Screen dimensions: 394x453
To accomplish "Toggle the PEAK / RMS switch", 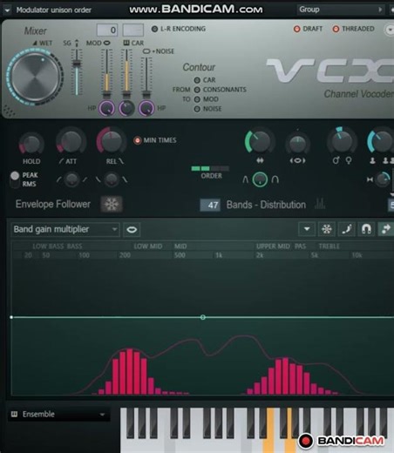I will 15,179.
